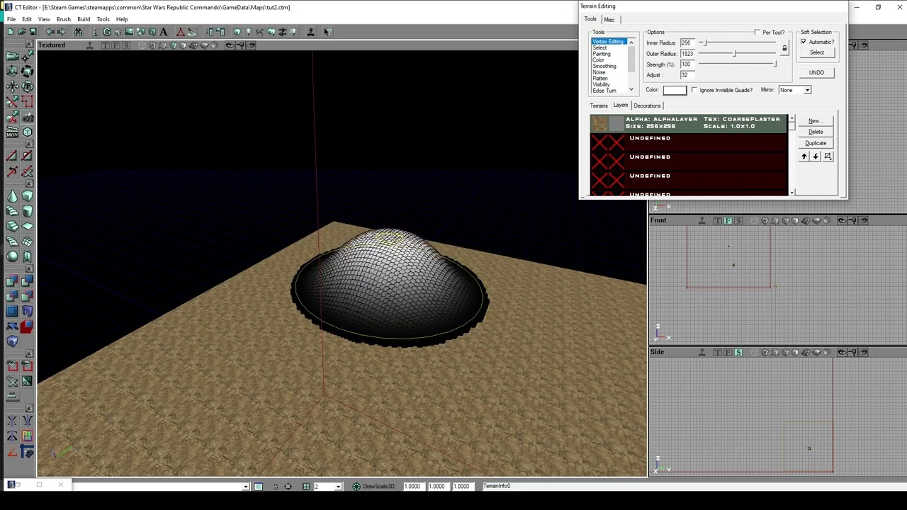907x510 pixels.
Task: Click the layers list scroll up arrow
Action: pos(791,119)
